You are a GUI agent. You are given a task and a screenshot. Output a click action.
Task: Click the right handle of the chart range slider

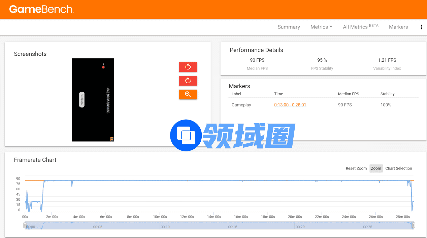(x=414, y=225)
